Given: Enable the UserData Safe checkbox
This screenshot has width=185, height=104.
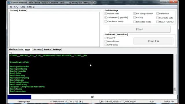Looking at the screenshot, I should point(157,18).
